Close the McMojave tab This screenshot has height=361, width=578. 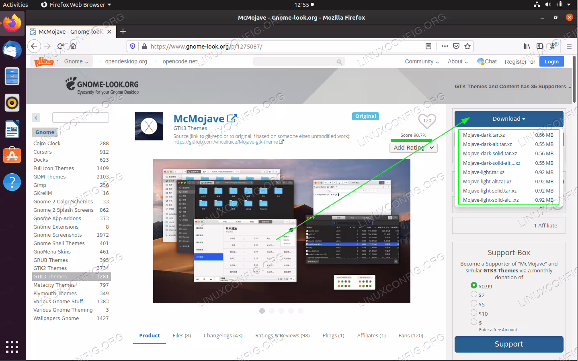click(109, 32)
